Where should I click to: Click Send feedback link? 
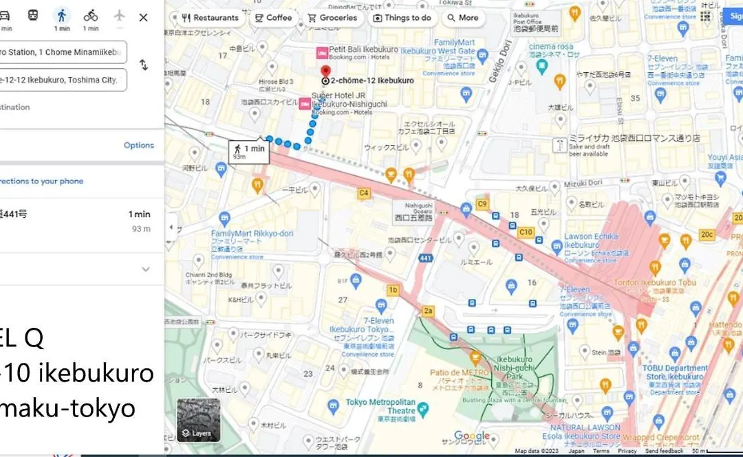pos(665,451)
